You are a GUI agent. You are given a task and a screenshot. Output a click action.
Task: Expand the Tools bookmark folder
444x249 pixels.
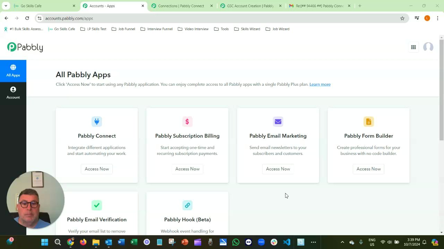221,29
